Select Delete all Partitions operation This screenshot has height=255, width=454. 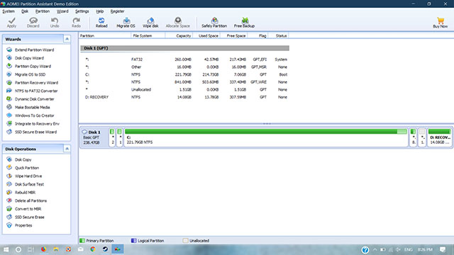tap(31, 200)
